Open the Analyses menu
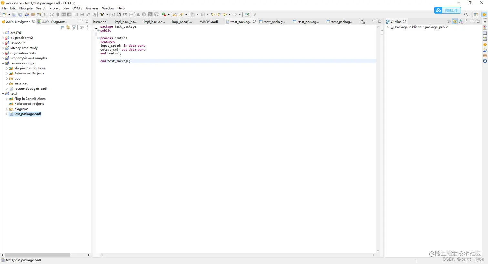 coord(92,8)
